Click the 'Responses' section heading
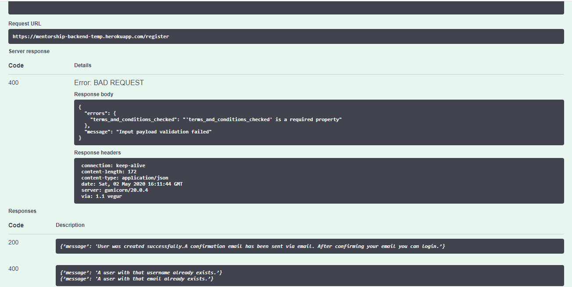 22,211
